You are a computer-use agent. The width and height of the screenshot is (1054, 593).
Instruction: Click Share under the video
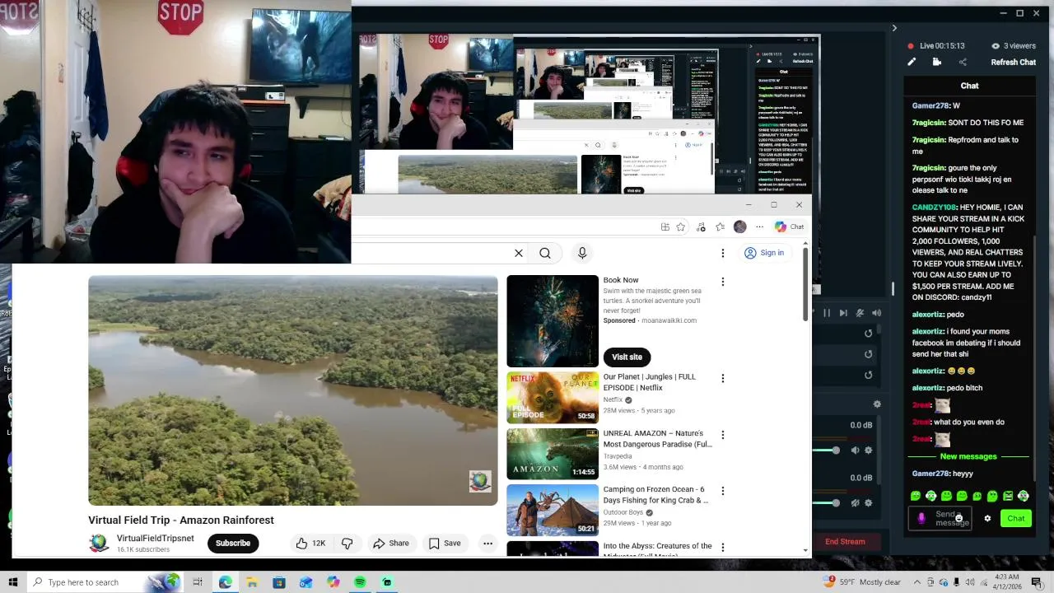pyautogui.click(x=390, y=543)
